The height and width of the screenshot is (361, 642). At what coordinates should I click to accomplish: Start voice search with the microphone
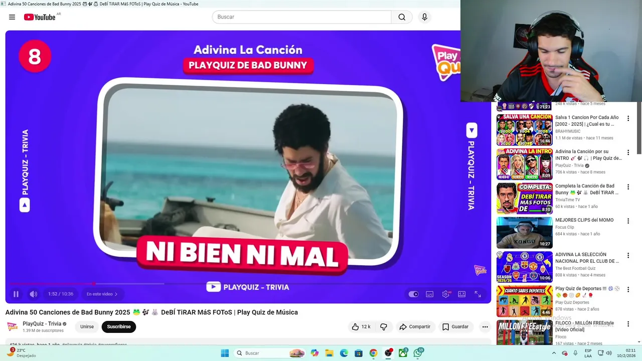[424, 17]
